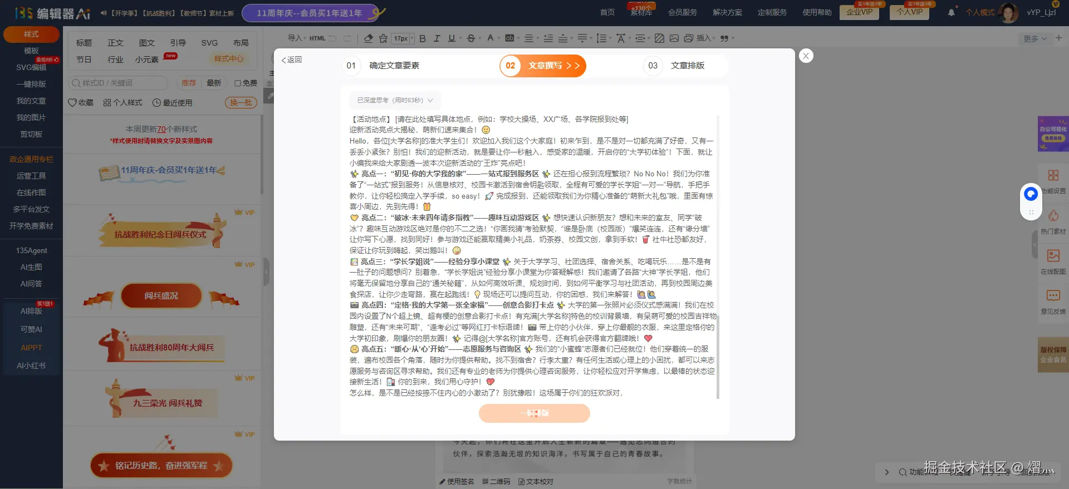Screen dimensions: 1069x489
Task: Toggle the 收藏 favorites filter
Action: (x=81, y=102)
